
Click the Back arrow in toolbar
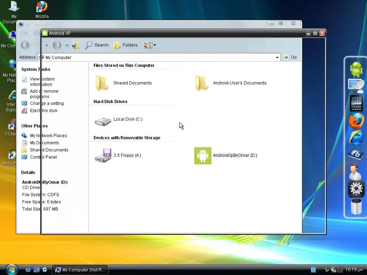coord(25,45)
